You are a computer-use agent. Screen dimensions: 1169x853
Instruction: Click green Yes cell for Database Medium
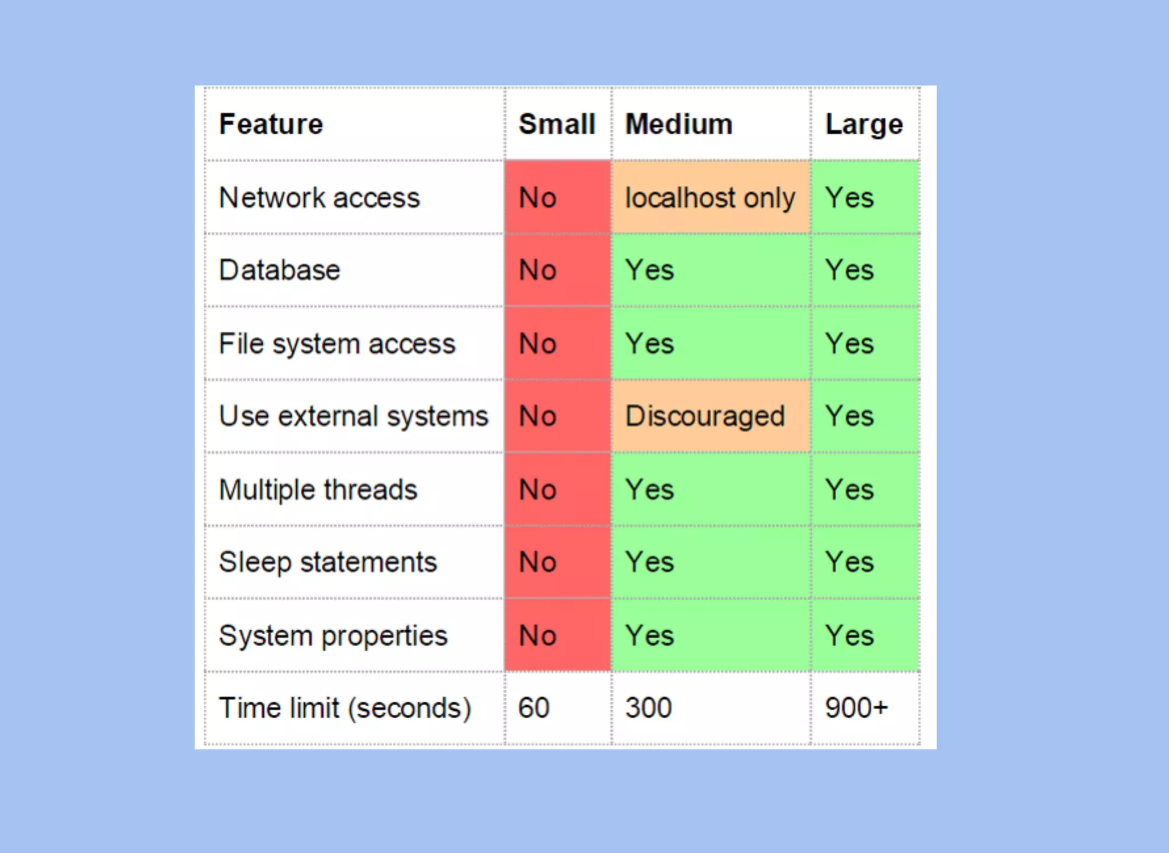tap(711, 270)
